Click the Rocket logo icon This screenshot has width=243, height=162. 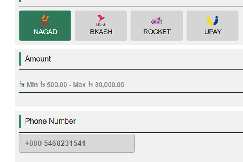click(157, 20)
